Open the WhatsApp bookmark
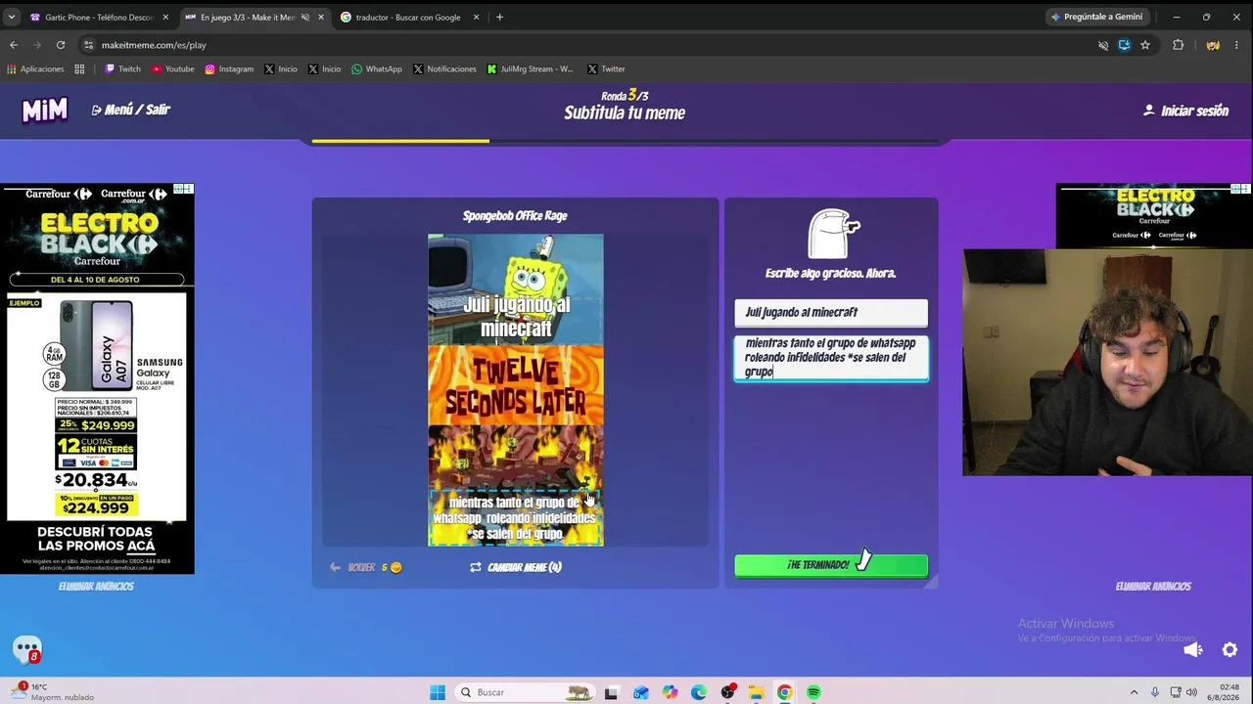Image resolution: width=1253 pixels, height=704 pixels. [377, 69]
